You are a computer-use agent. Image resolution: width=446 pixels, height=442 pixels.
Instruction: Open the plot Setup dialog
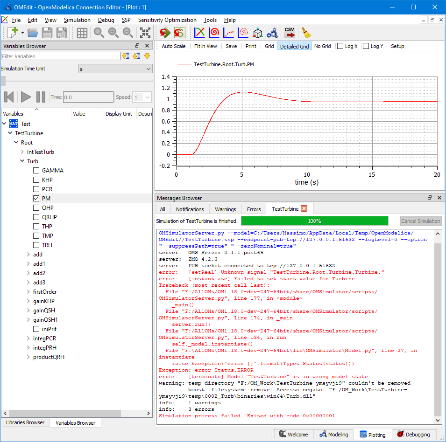pyautogui.click(x=397, y=46)
